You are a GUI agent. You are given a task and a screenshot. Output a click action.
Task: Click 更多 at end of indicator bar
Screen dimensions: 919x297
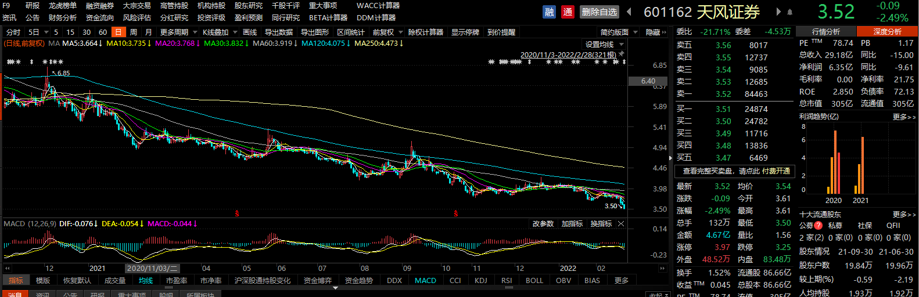pyautogui.click(x=622, y=281)
